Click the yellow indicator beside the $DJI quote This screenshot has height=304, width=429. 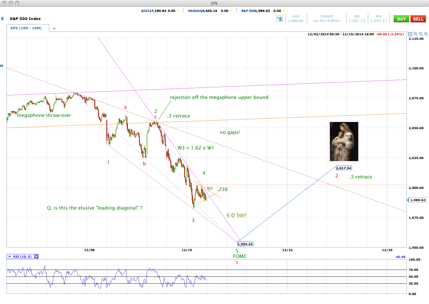click(178, 11)
